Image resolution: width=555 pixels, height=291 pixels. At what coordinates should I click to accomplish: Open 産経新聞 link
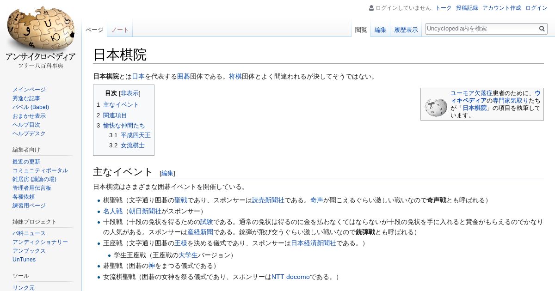(200, 232)
